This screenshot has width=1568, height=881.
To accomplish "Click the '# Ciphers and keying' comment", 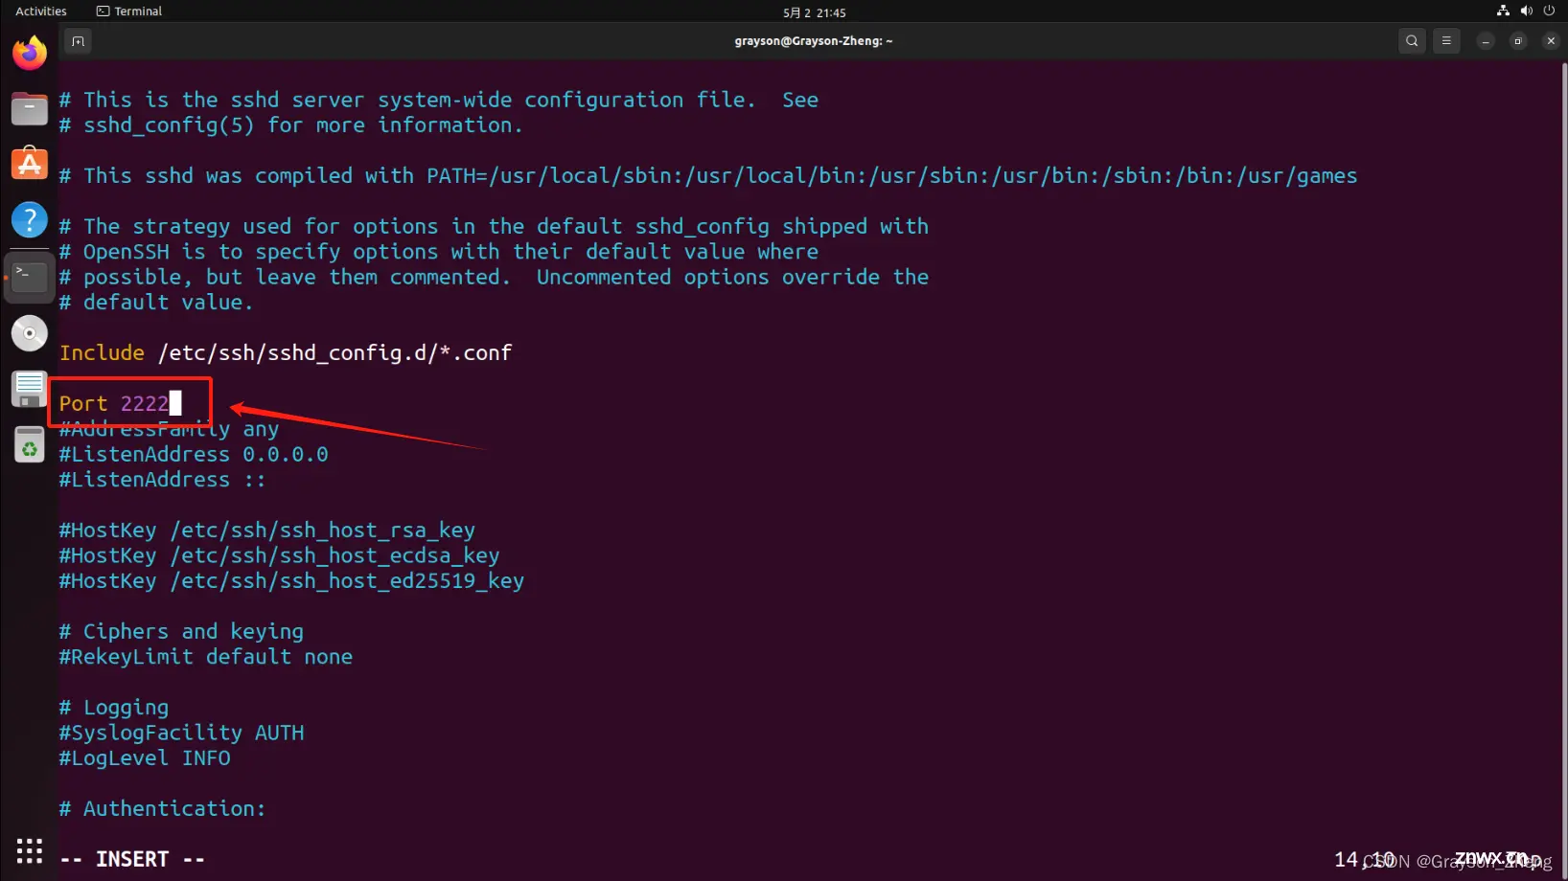I will coord(182,632).
